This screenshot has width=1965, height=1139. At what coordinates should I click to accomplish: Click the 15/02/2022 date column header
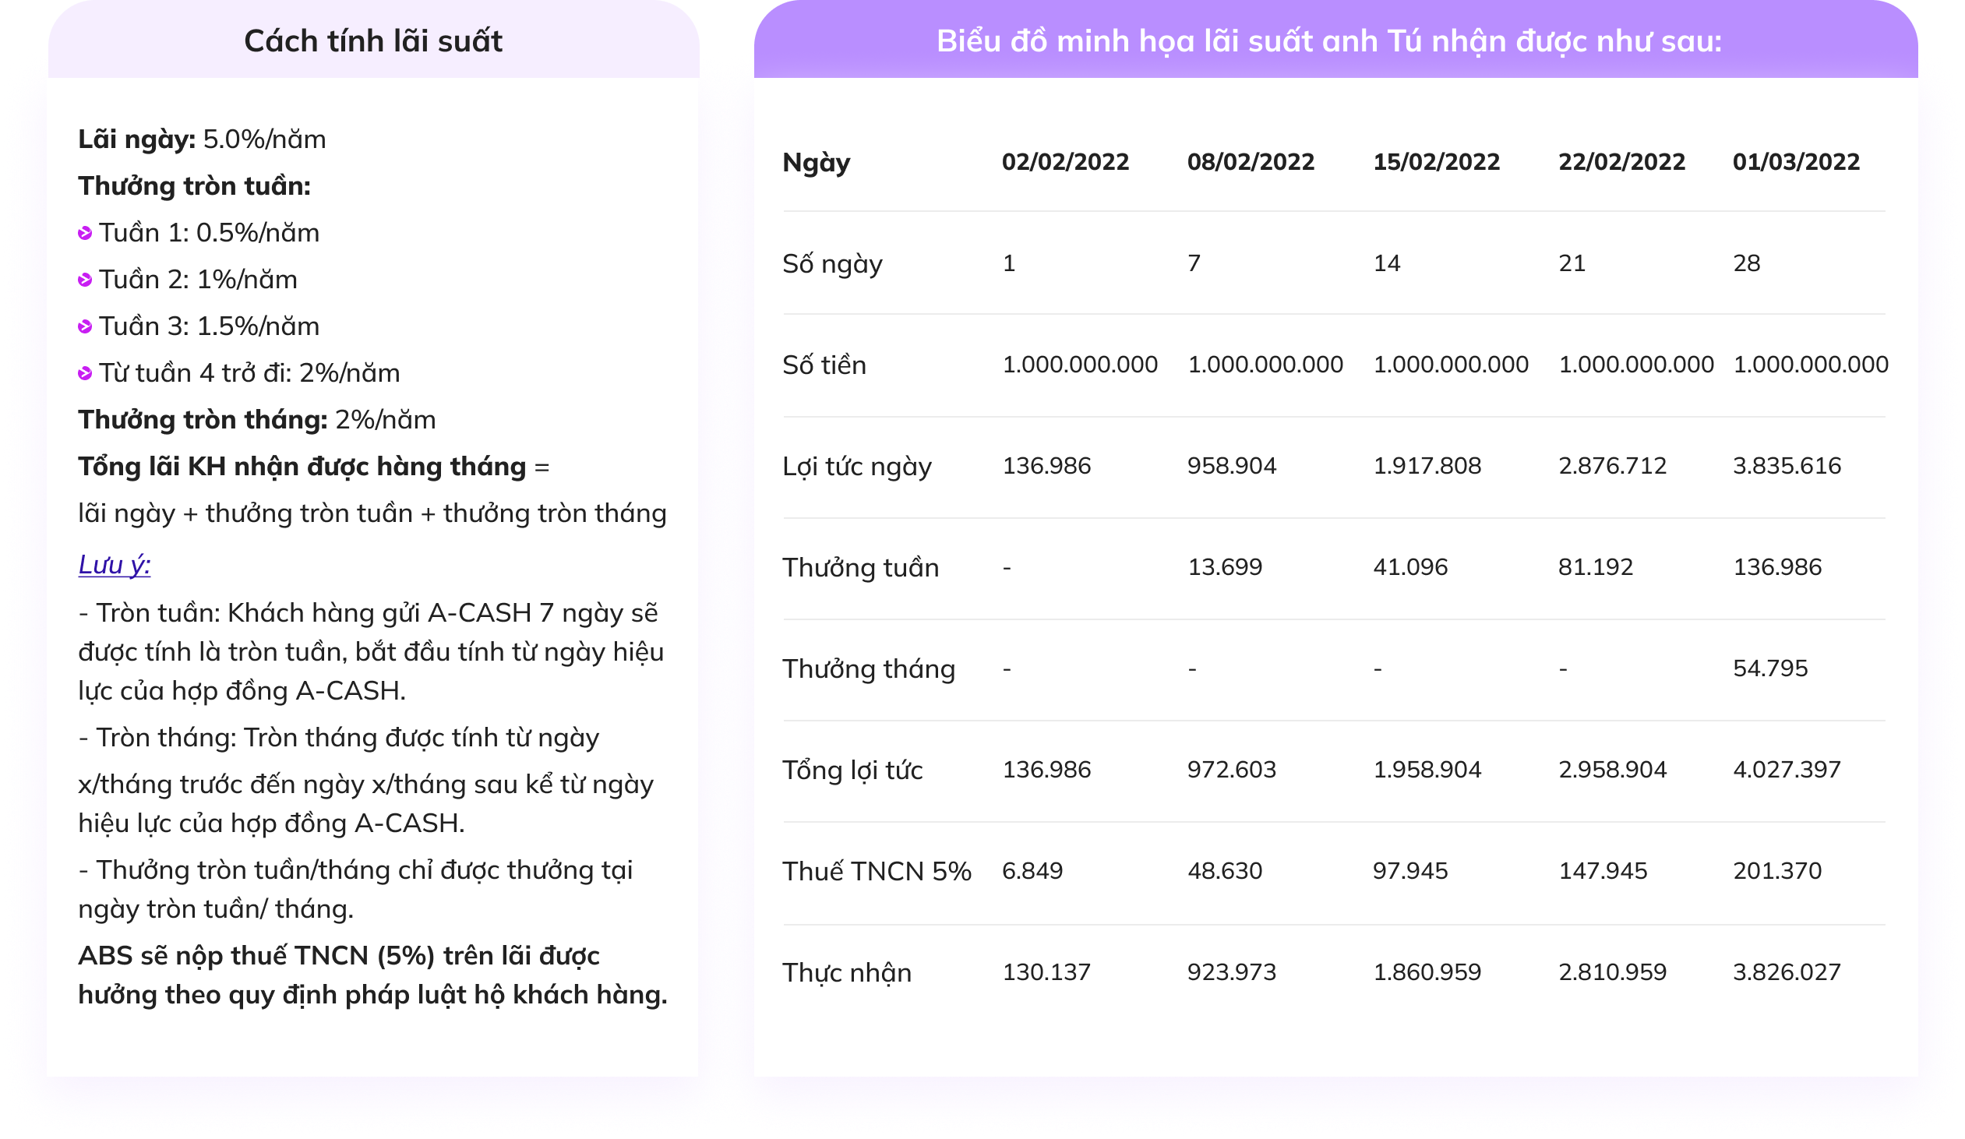coord(1436,161)
